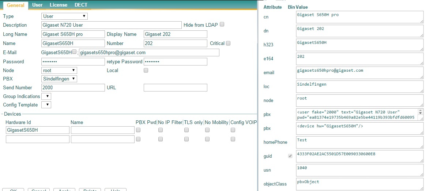Open the PBX dropdown showing Sindelfingen
Screen dimensions: 426x191
coord(59,79)
